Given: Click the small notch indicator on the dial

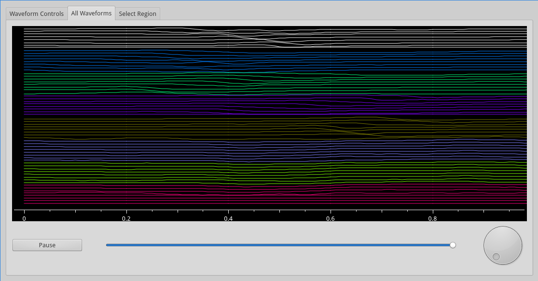Looking at the screenshot, I should click(496, 256).
